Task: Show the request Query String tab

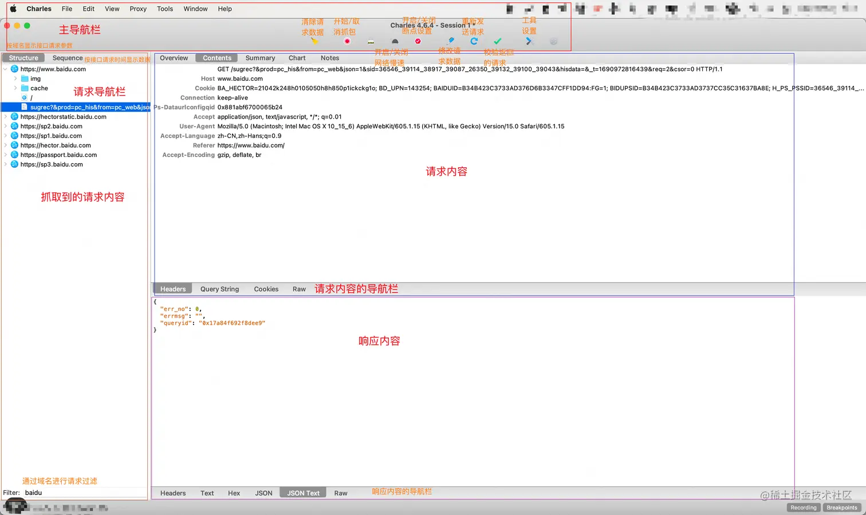Action: pos(219,289)
